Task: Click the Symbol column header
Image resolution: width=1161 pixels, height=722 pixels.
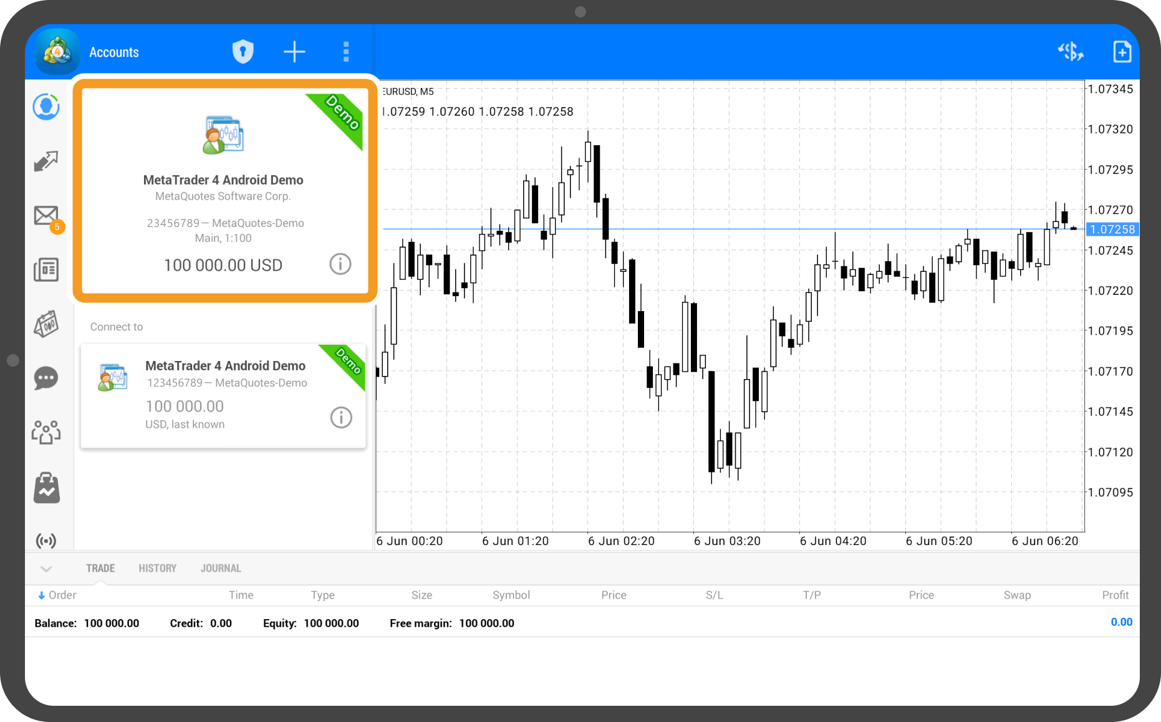Action: tap(511, 595)
